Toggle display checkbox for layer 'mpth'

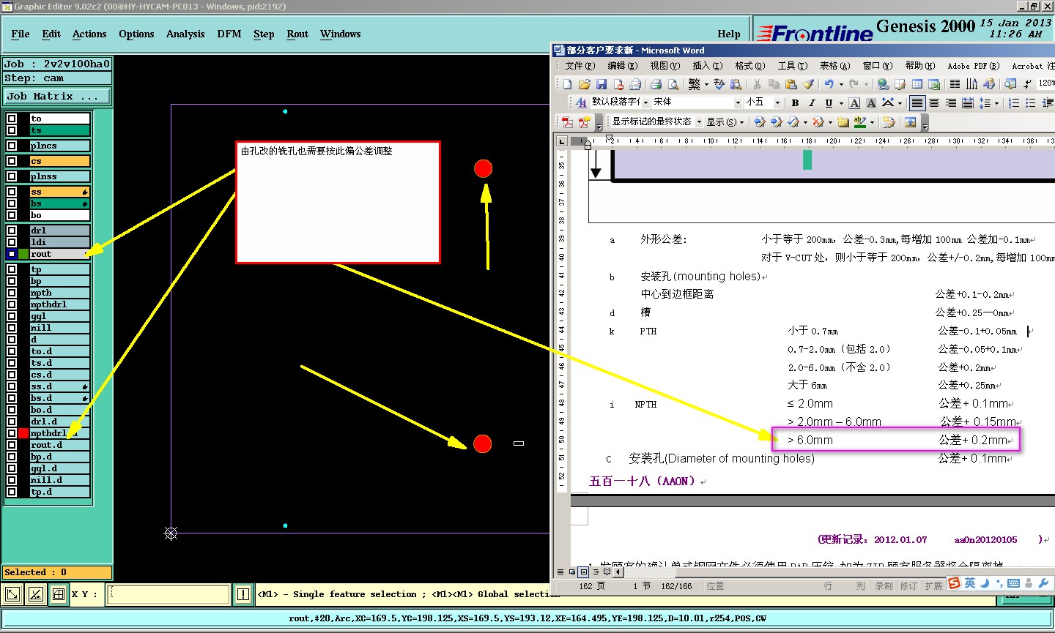point(12,293)
